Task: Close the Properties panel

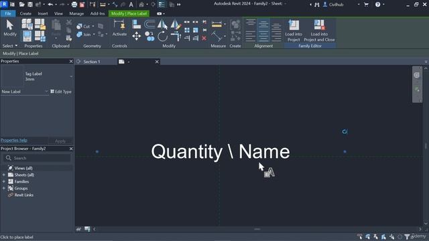Action: pos(71,61)
